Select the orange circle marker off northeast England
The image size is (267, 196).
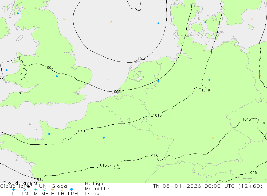[x=64, y=19]
